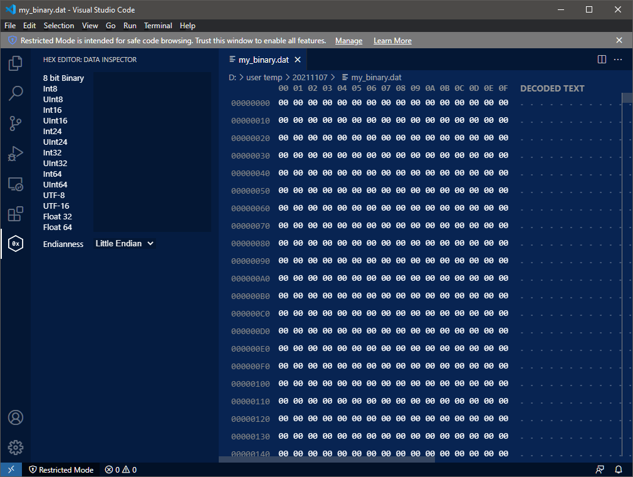Click the Learn More link
Image resolution: width=633 pixels, height=477 pixels.
click(392, 41)
